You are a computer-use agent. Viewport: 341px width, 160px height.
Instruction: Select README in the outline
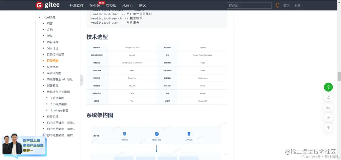point(50,17)
